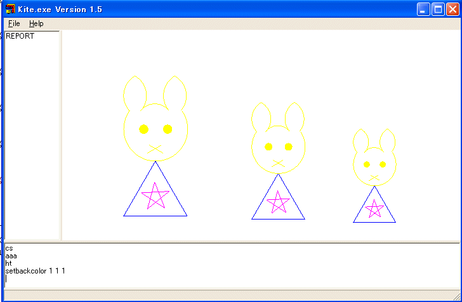462x302 pixels.
Task: Open the File menu
Action: click(14, 23)
